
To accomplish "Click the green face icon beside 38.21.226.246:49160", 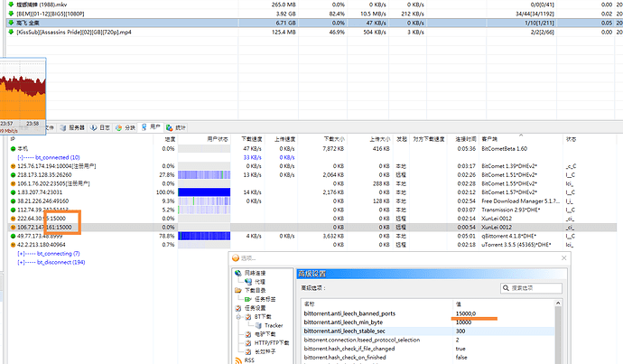I will (13, 201).
